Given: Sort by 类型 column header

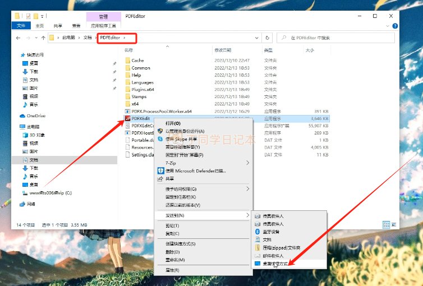Looking at the screenshot, I should tap(268, 50).
